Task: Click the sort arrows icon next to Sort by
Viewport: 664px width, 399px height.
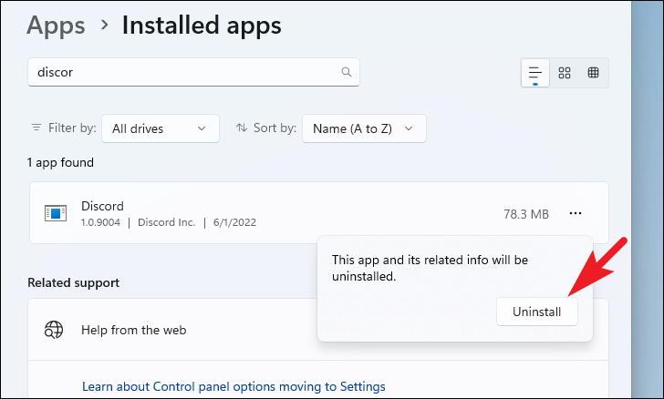Action: [242, 128]
